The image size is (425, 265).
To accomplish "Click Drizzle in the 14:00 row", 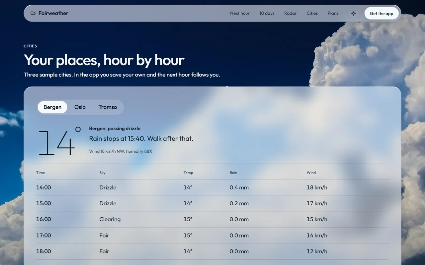I will (x=108, y=187).
